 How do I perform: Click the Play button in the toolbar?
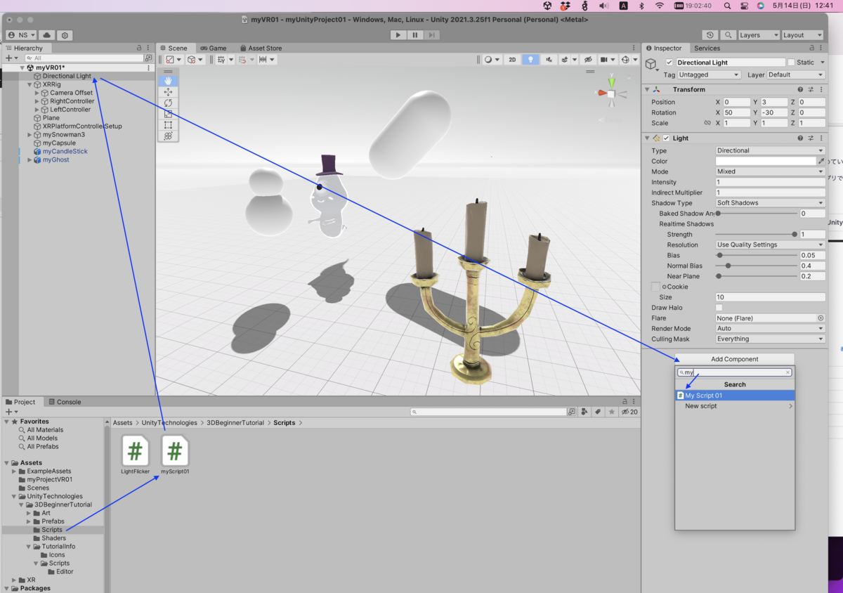[398, 34]
